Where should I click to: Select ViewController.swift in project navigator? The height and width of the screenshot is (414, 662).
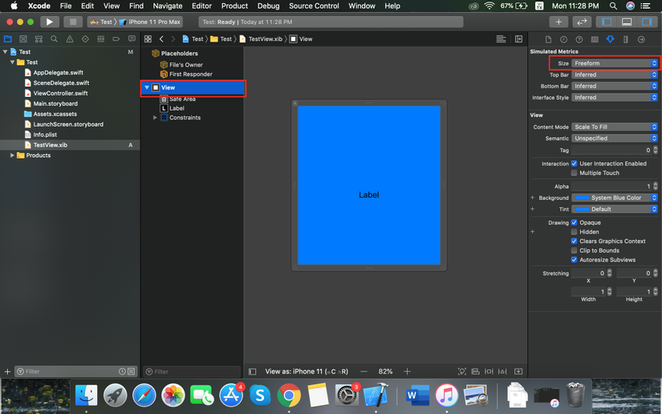pyautogui.click(x=60, y=93)
